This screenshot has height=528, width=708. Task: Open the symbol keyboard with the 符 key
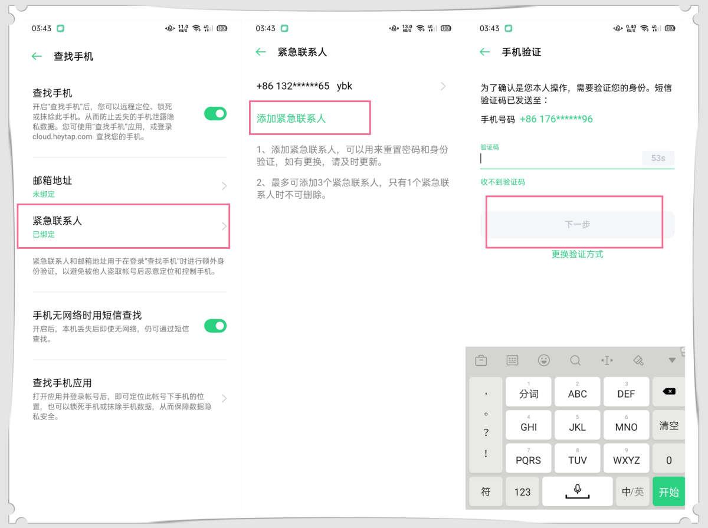pyautogui.click(x=486, y=491)
